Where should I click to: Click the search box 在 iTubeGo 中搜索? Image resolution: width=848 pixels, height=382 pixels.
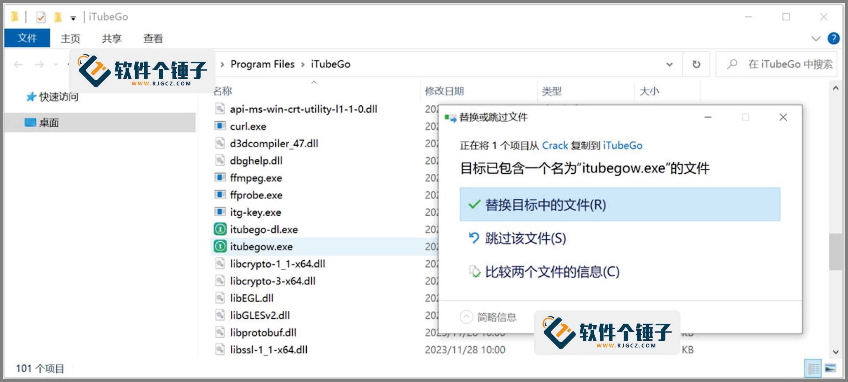[x=776, y=64]
